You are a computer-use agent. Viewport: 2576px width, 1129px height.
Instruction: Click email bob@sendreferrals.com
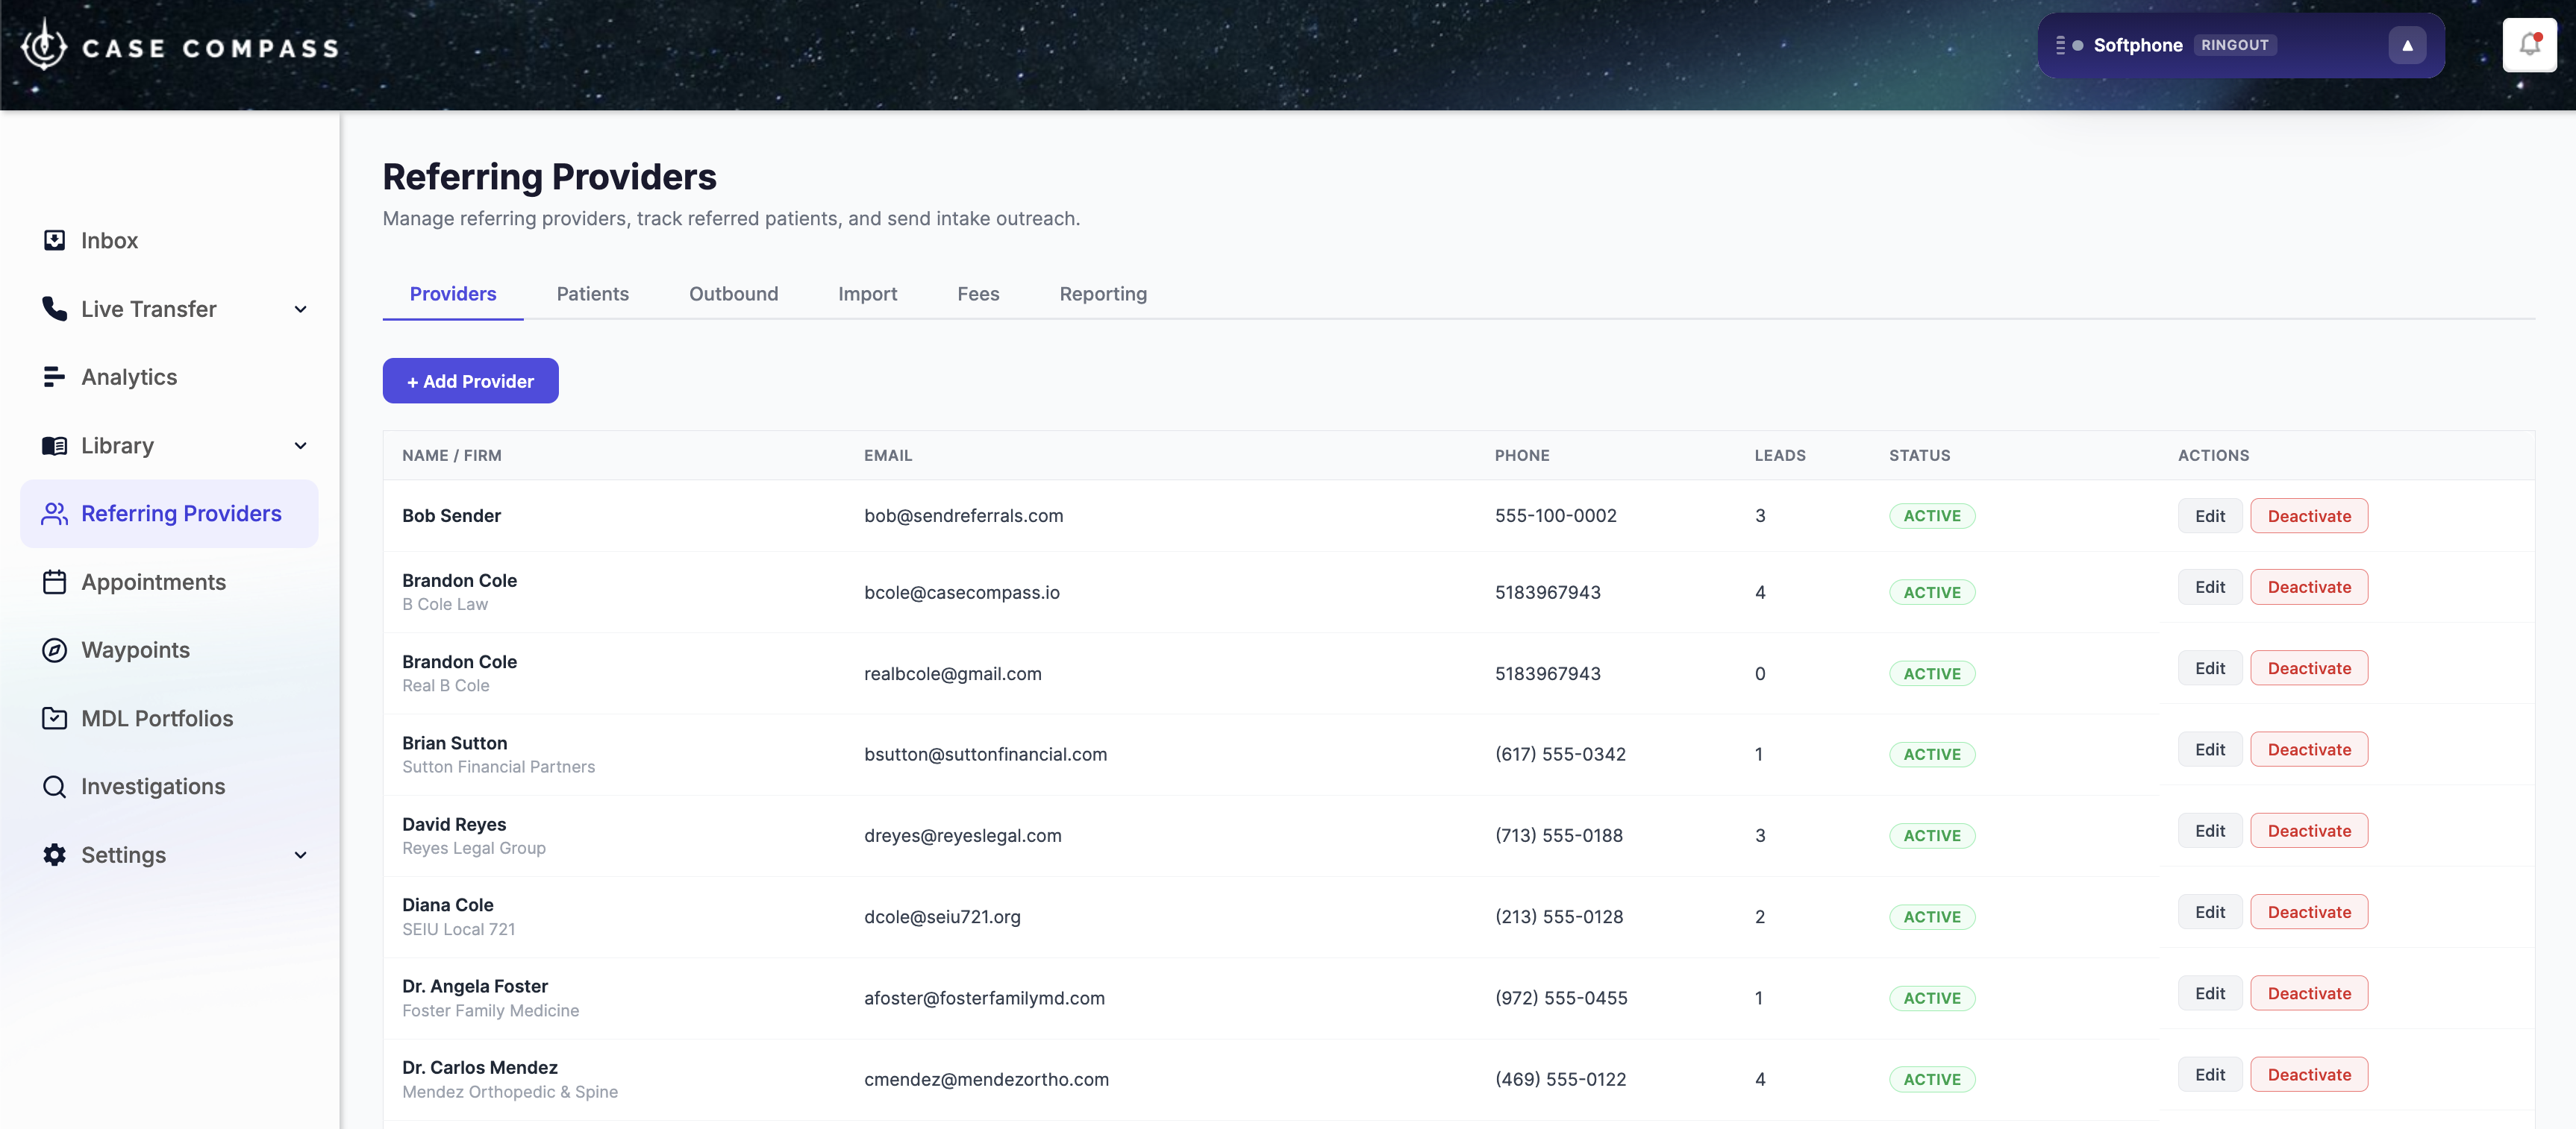pos(963,515)
